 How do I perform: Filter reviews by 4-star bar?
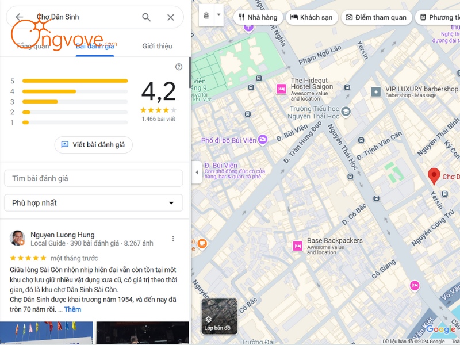click(x=75, y=91)
